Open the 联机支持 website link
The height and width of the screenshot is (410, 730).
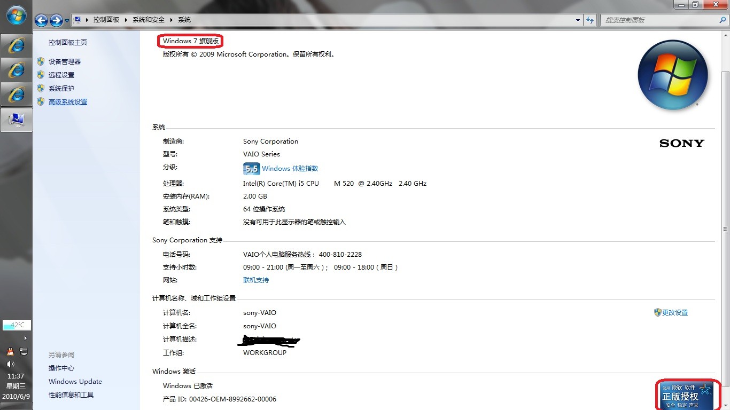256,280
